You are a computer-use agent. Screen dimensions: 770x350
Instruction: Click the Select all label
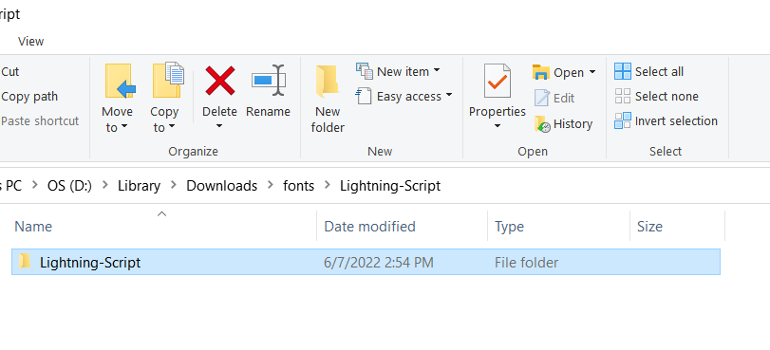[x=659, y=72]
